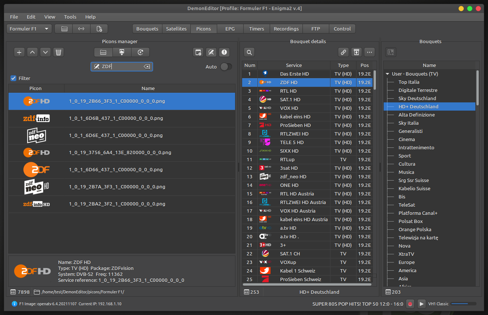Viewport: 488px width, 315px height.
Task: Toggle the Auto switch on
Action: 226,67
